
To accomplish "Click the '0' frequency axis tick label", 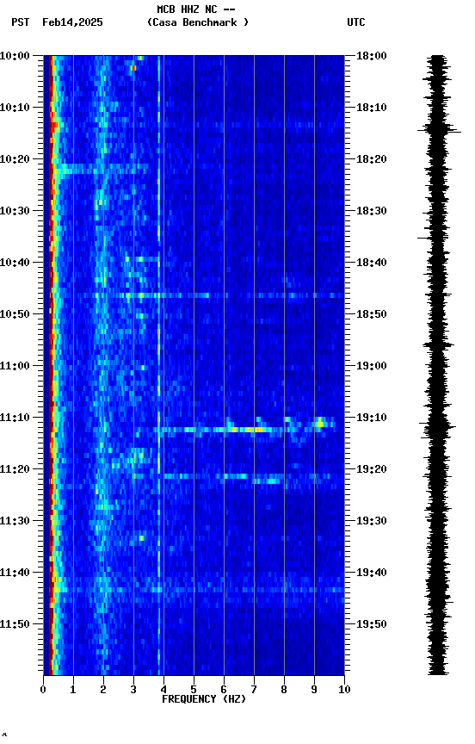I will [x=43, y=690].
